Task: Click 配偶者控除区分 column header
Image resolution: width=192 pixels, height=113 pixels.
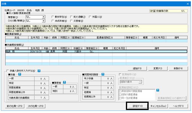Action: pos(105,37)
